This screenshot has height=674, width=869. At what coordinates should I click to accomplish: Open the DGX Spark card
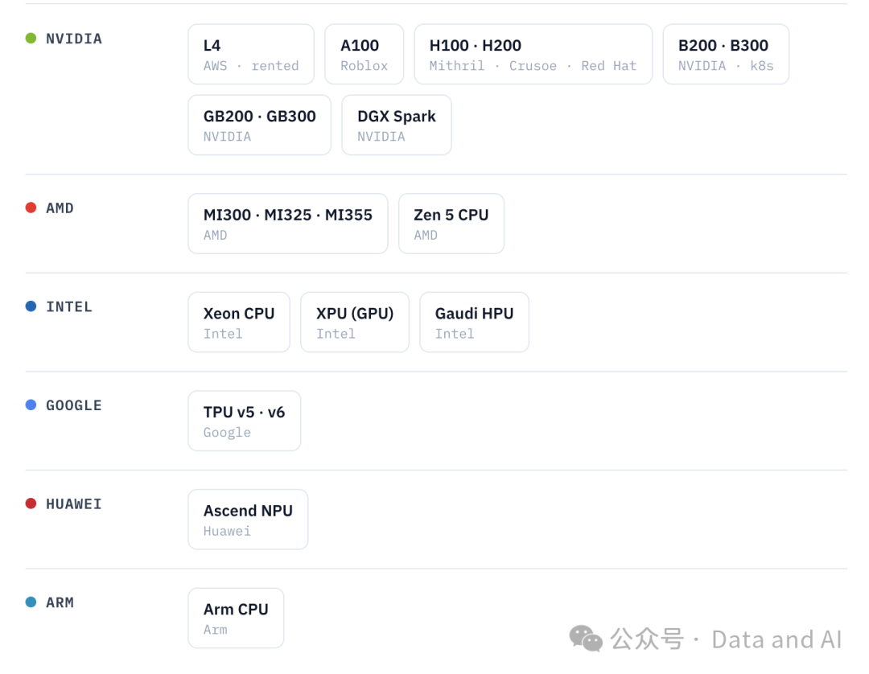coord(397,125)
